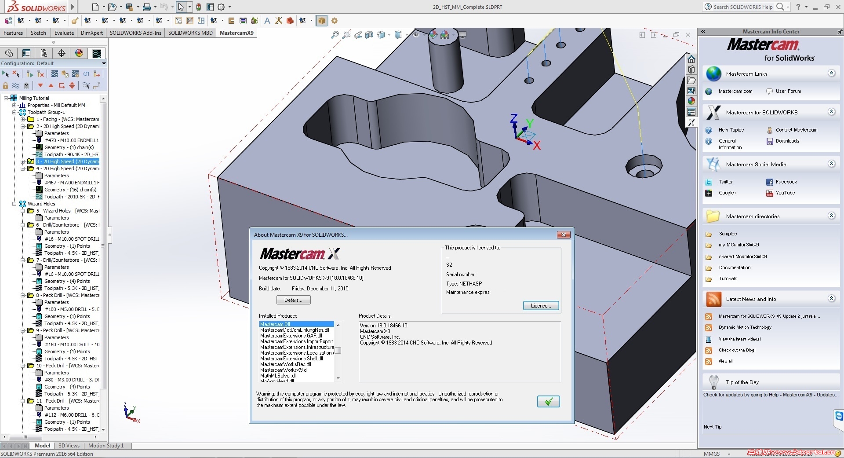Click the License... button

(541, 306)
